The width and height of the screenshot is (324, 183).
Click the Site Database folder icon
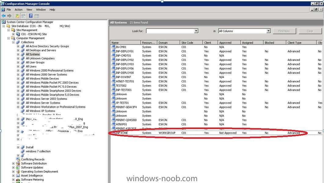coord(8,26)
